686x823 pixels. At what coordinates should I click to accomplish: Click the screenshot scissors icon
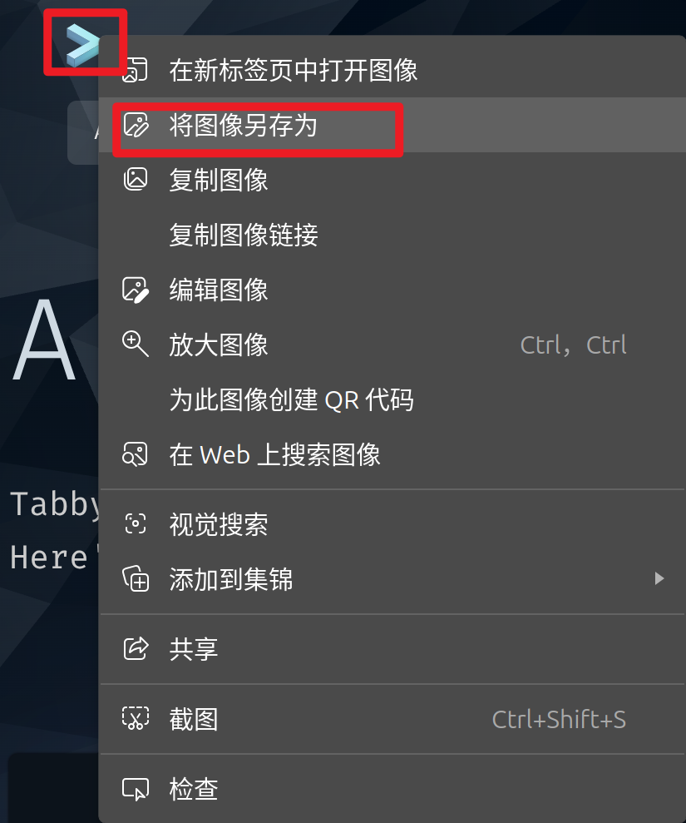tap(136, 719)
